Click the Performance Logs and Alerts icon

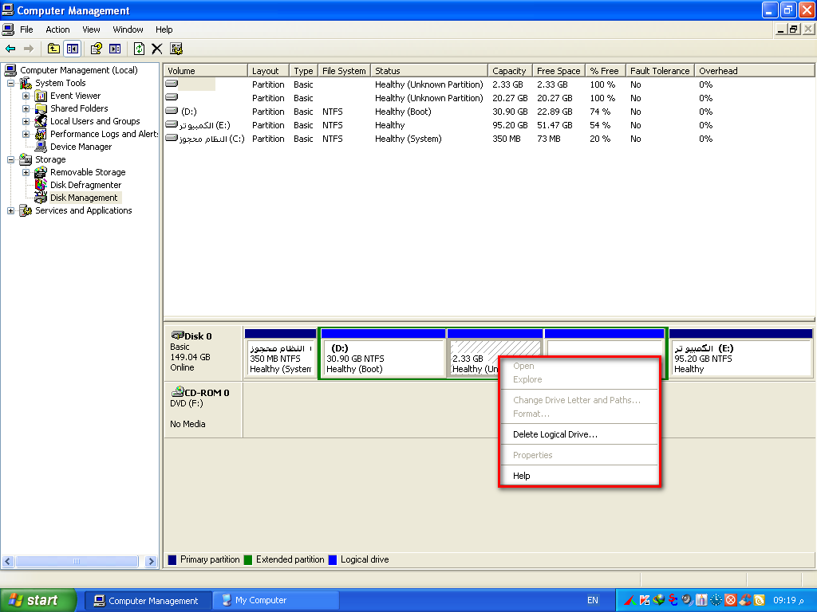click(41, 134)
